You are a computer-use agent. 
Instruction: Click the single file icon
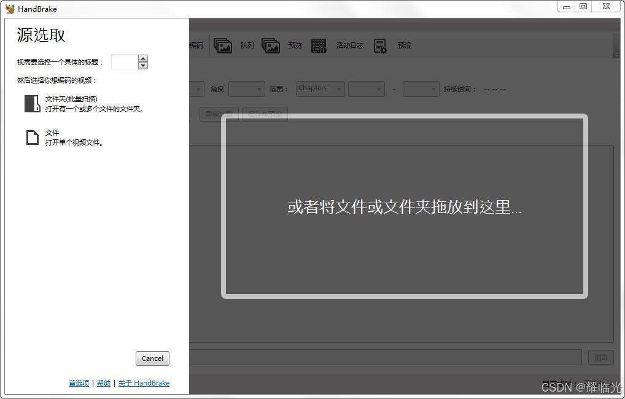[33, 138]
